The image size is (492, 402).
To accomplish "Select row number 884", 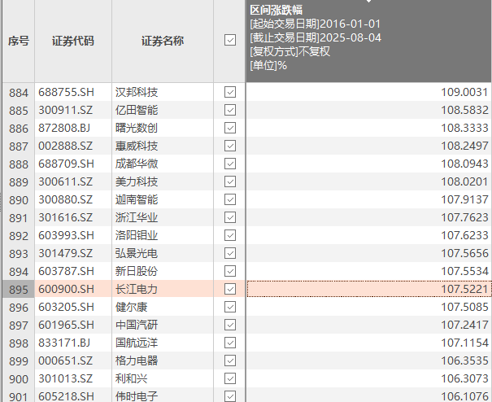I will pyautogui.click(x=19, y=92).
